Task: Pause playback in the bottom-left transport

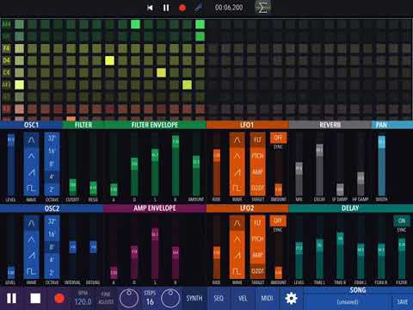Action: (x=11, y=298)
